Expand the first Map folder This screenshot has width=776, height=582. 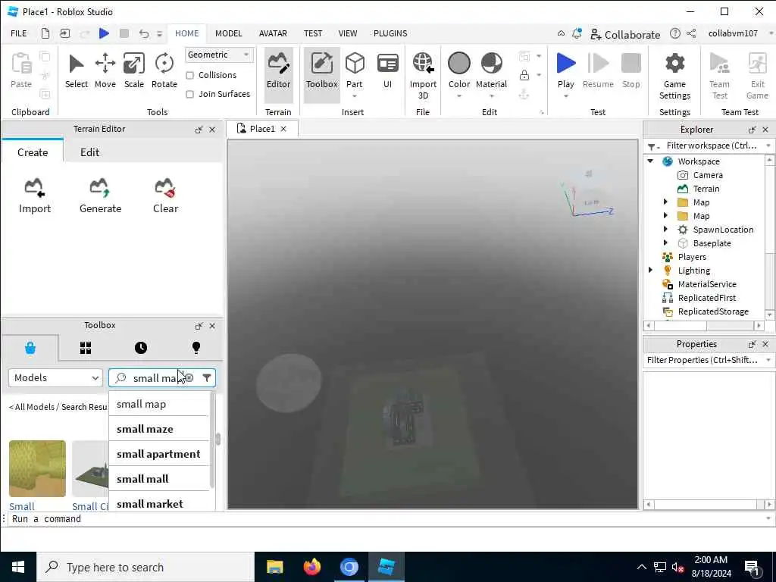tap(665, 202)
